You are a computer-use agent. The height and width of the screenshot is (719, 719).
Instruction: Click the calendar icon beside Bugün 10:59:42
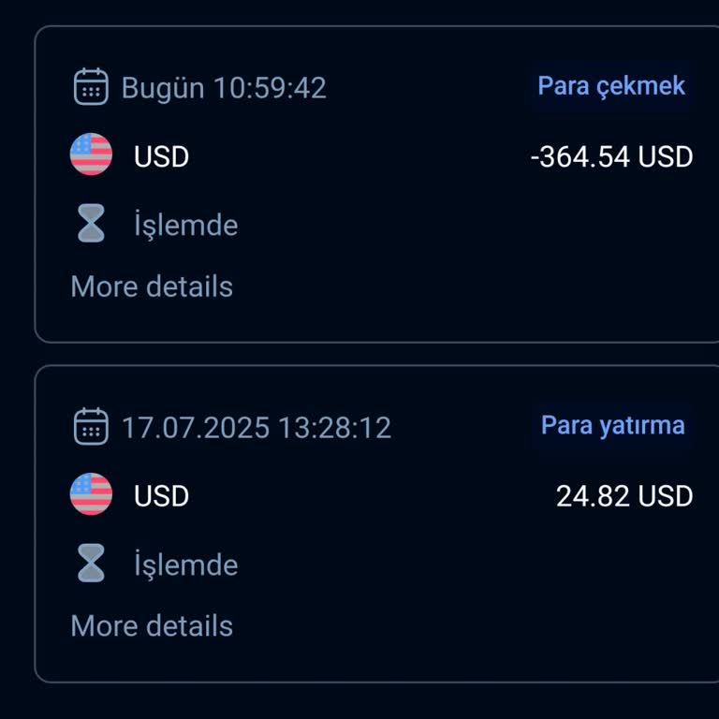91,87
